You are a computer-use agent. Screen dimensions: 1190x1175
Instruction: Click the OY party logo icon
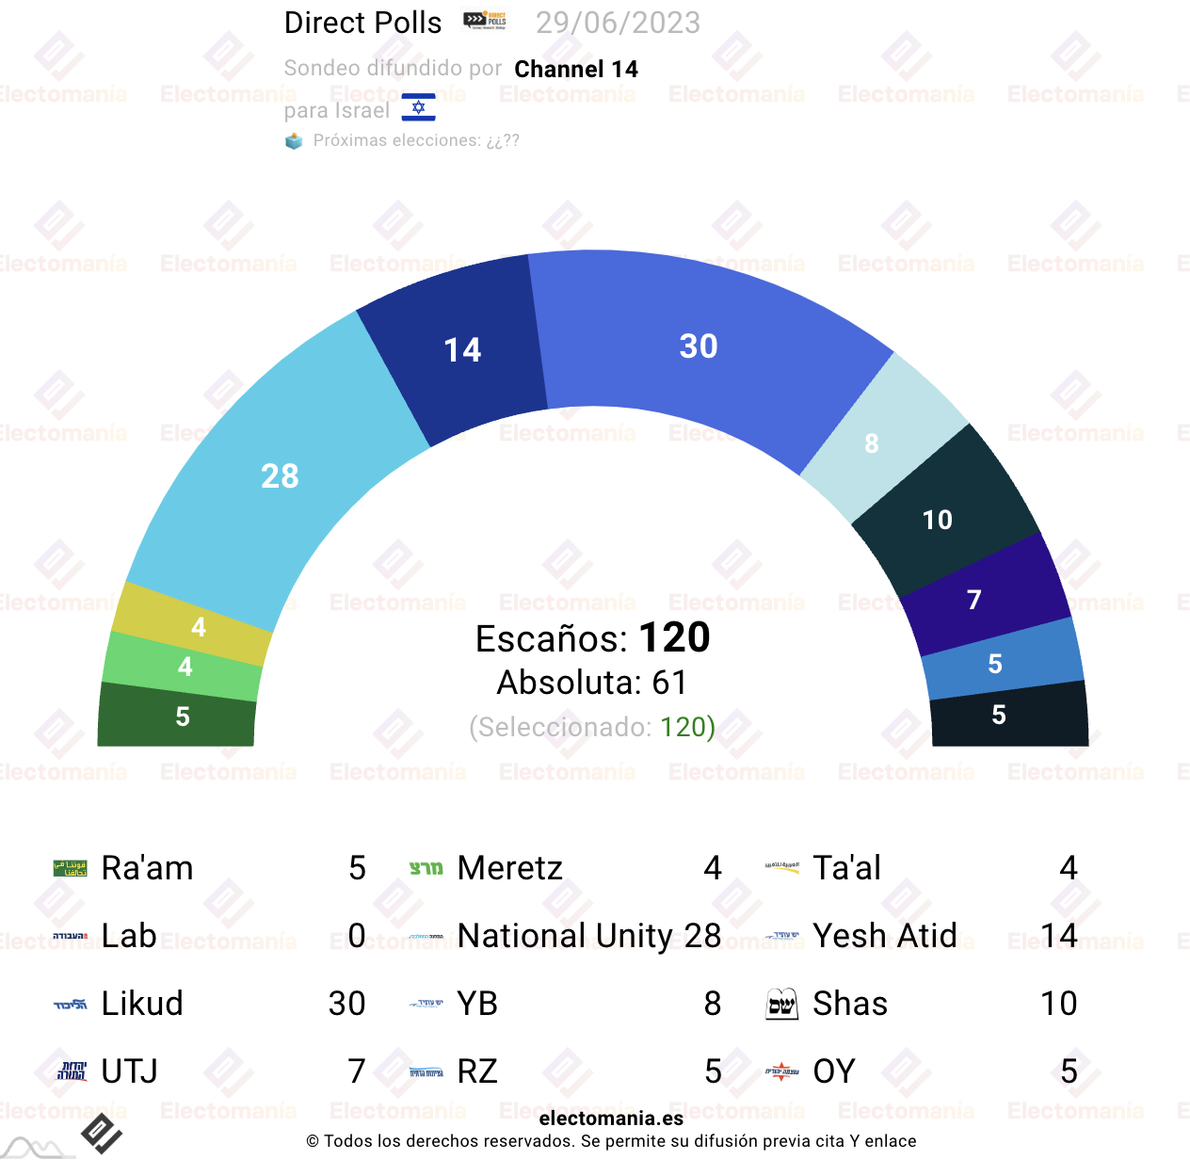pyautogui.click(x=782, y=1071)
